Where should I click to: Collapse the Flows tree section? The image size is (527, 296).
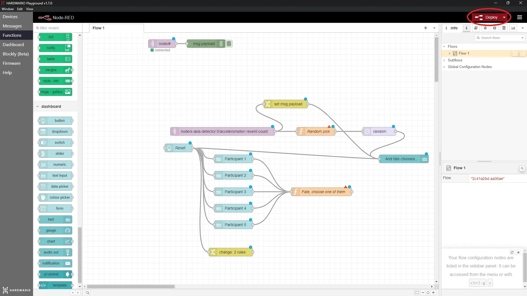click(x=444, y=46)
